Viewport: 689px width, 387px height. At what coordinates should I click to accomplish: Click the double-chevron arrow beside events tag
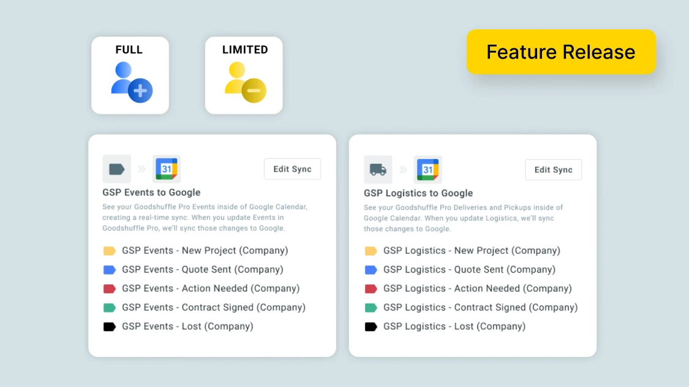pos(141,169)
